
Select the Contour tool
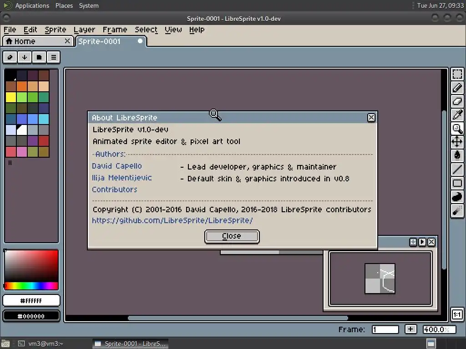(457, 196)
